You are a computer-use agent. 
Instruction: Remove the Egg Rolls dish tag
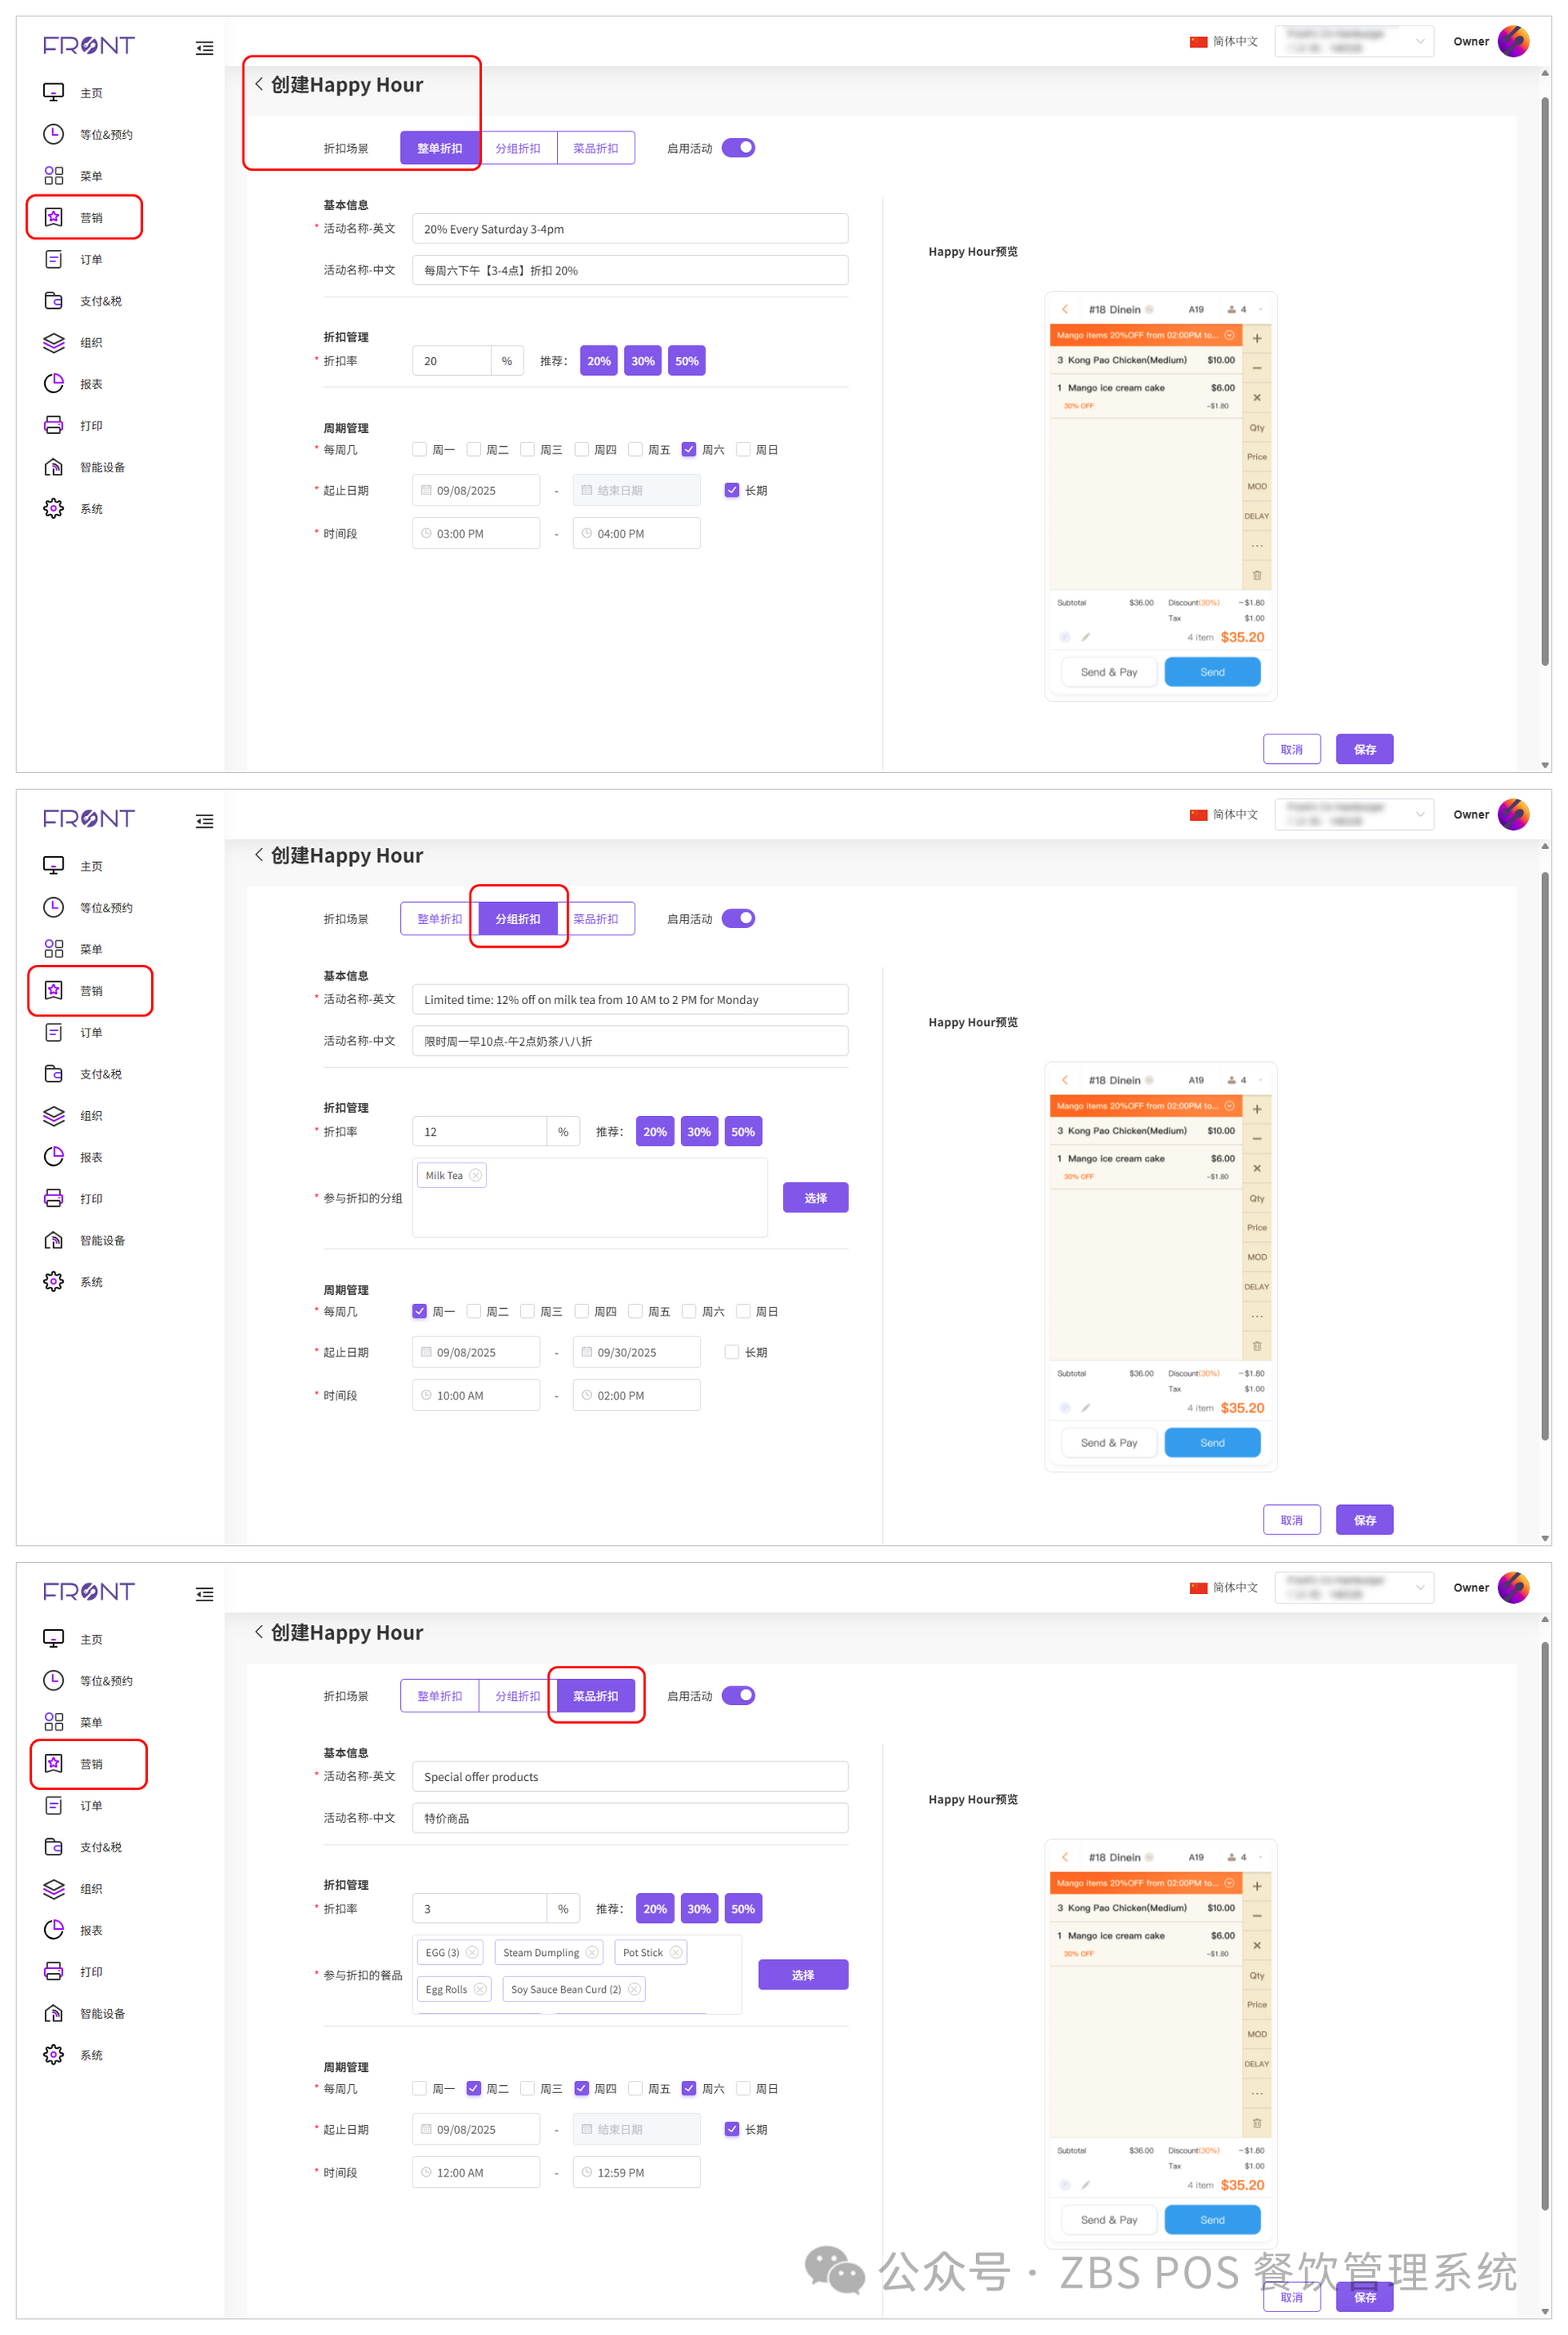480,1989
